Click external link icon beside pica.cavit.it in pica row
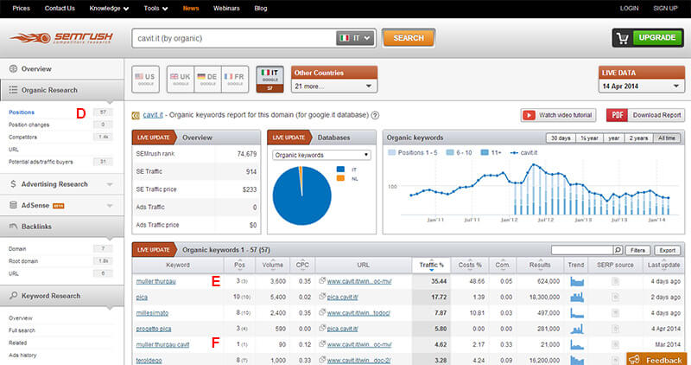The width and height of the screenshot is (691, 365). pos(322,297)
